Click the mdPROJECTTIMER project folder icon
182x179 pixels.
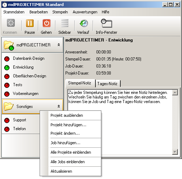pyautogui.click(x=9, y=45)
